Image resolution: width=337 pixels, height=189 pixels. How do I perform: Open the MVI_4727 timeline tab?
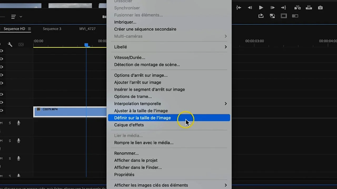[x=87, y=29]
